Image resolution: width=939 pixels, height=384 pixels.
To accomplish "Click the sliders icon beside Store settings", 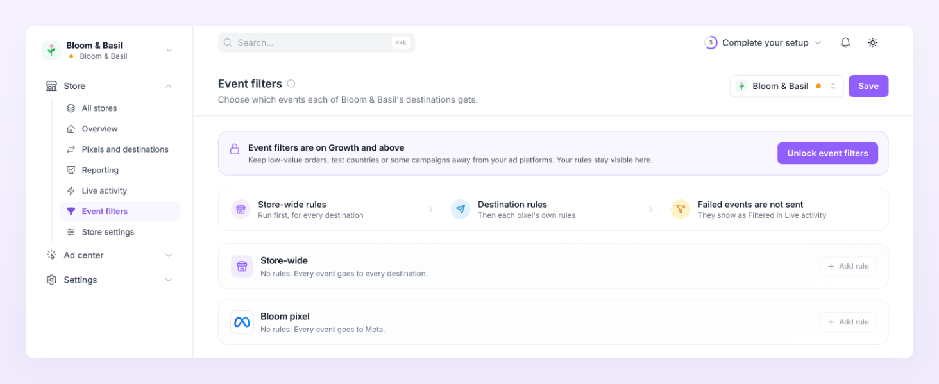I will (x=71, y=232).
